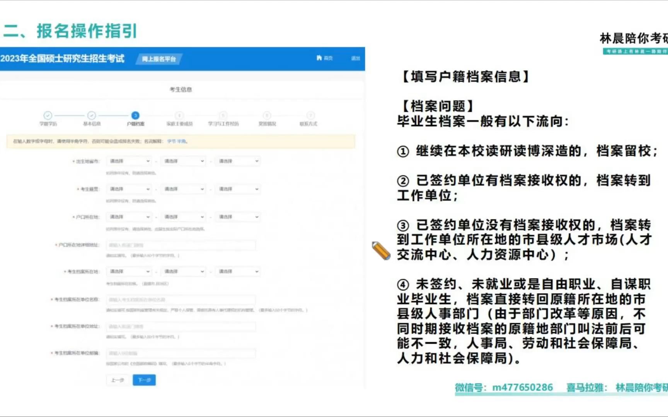This screenshot has height=417, width=668.
Task: Click item ③ 已签约单位没有档案接收权的
Action: 525,239
